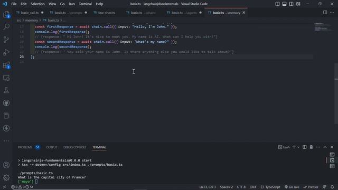Viewport: 338px width, 190px height.
Task: Open the Extensions view
Action: coord(6,65)
